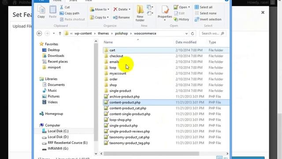The width and height of the screenshot is (282, 159).
Task: Select the checkout folder
Action: (x=166, y=56)
